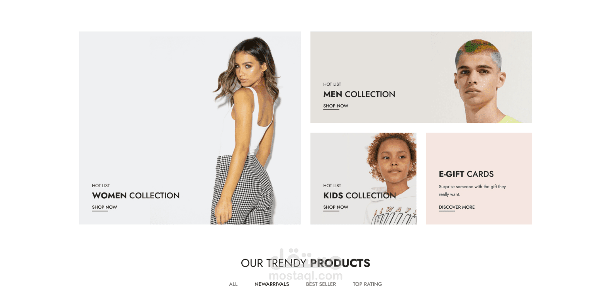
Task: Click the Hot List label above Men Collection
Action: pos(332,84)
